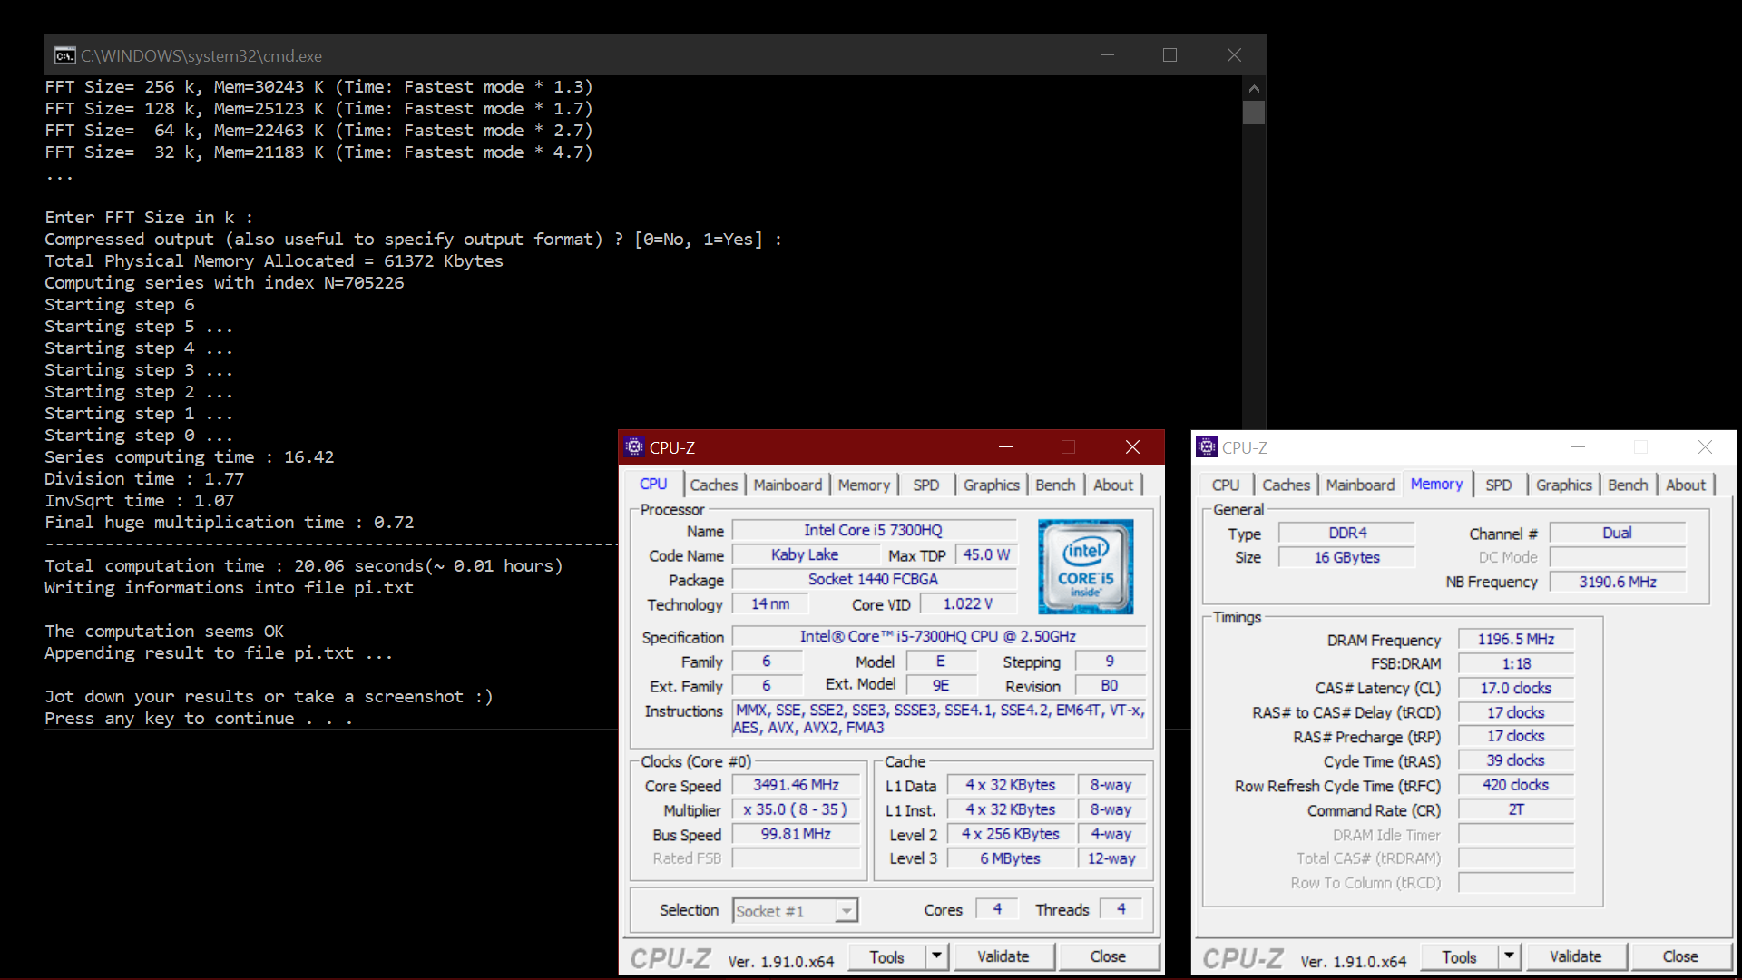
Task: Click Validate button in left CPU-Z window
Action: click(x=1003, y=956)
